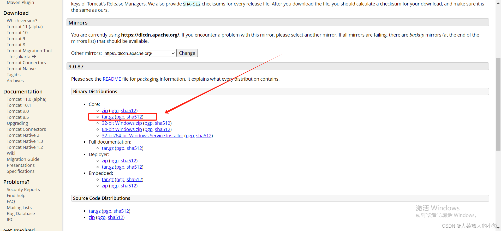Download Source Code tar.gz
501x231 pixels.
[x=94, y=211]
